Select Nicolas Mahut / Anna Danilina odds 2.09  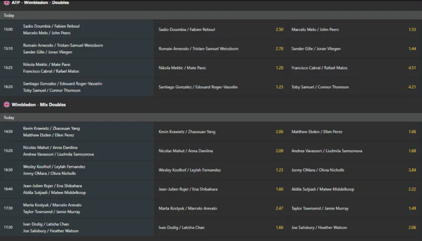(221, 151)
